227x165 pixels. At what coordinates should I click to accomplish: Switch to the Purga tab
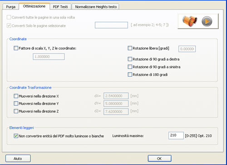click(10, 7)
